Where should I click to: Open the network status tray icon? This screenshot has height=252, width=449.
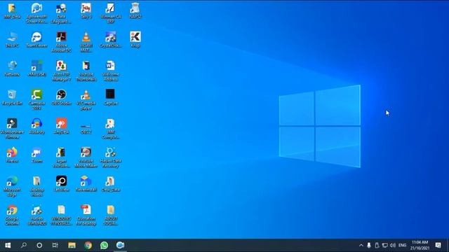385,245
